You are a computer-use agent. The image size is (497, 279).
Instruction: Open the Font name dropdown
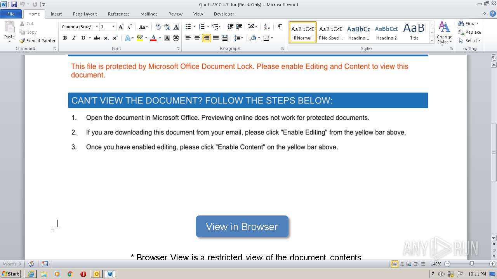pos(97,27)
